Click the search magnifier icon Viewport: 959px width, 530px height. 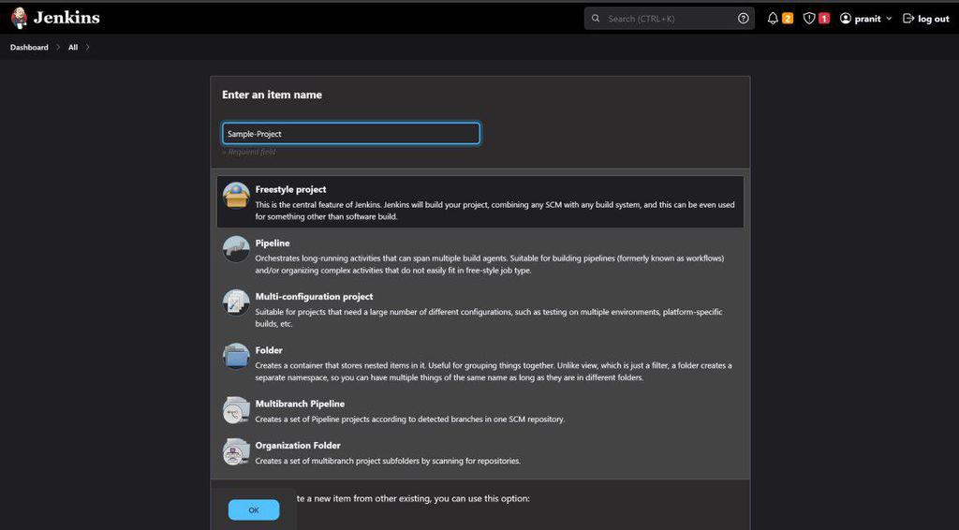pyautogui.click(x=596, y=19)
